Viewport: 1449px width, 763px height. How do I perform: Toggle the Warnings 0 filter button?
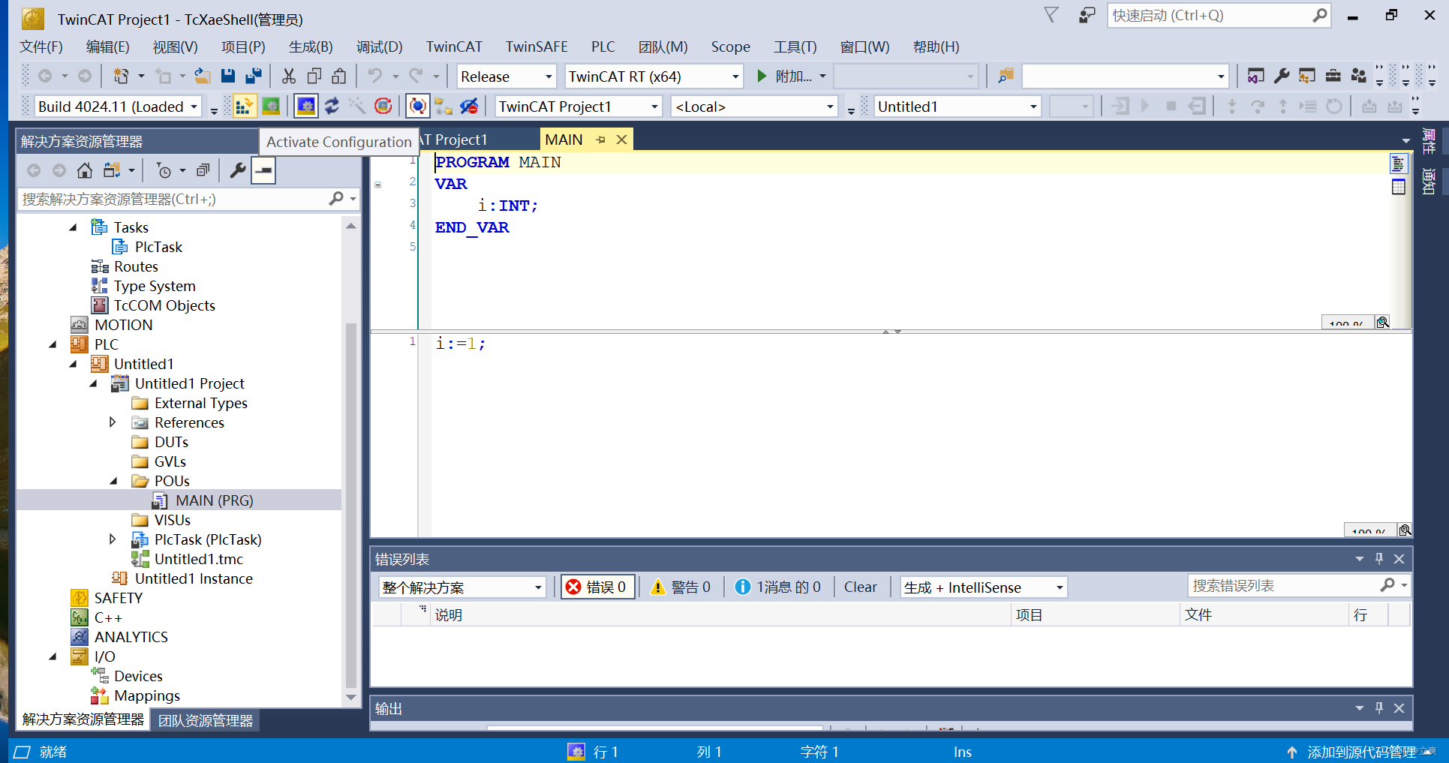[x=681, y=587]
